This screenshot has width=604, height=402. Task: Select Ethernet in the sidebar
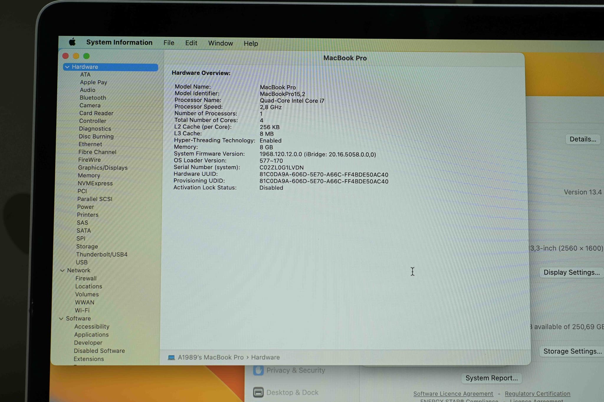(x=90, y=144)
